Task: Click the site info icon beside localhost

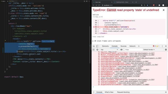Action: (x=102, y=5)
